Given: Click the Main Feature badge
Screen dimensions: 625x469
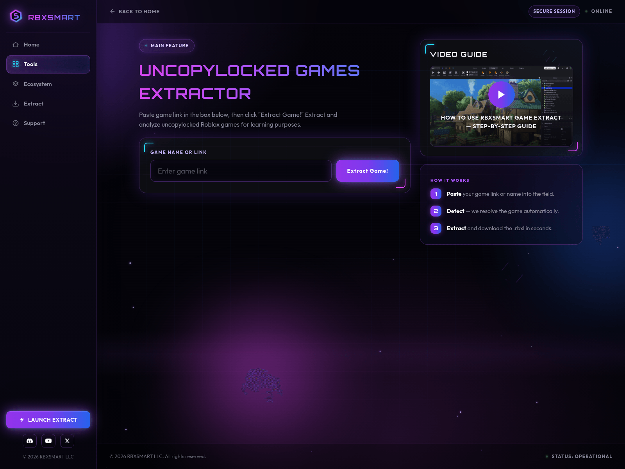Looking at the screenshot, I should pyautogui.click(x=167, y=46).
